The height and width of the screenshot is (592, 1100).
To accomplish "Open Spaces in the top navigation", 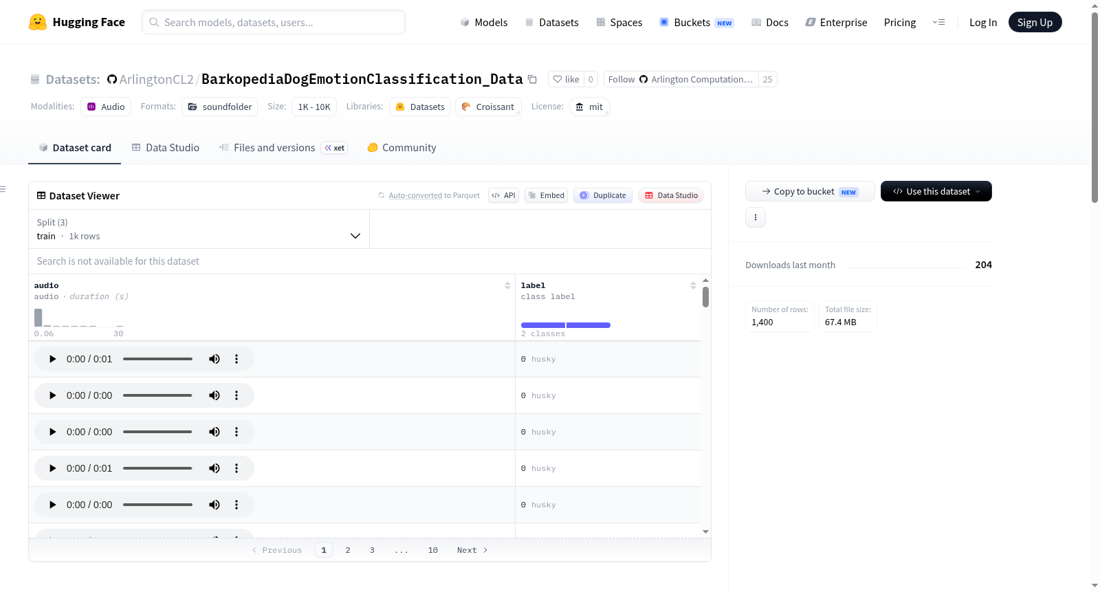I will 619,22.
